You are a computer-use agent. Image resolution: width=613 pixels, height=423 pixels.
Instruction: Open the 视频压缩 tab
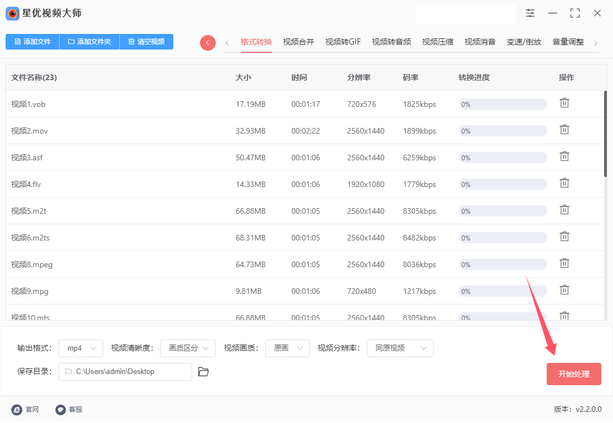click(437, 42)
